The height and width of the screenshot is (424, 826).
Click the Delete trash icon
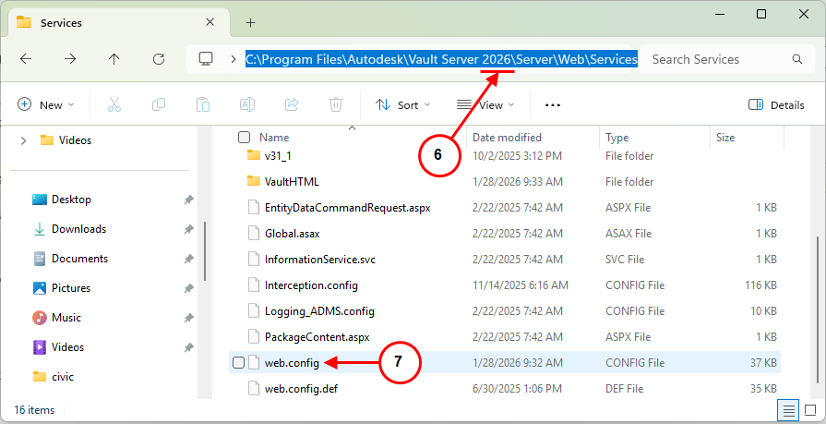[336, 105]
